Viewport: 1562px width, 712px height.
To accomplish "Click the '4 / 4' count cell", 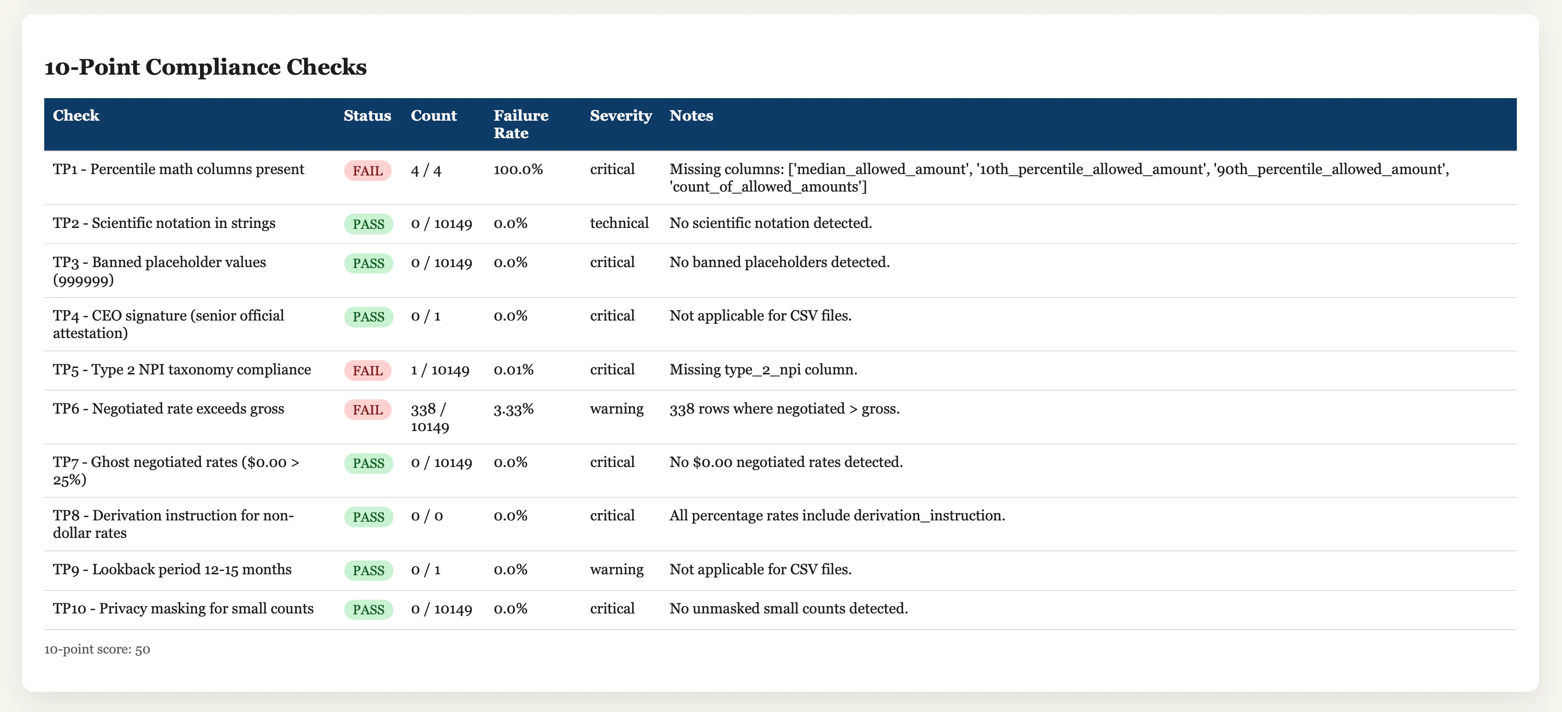I will [426, 170].
